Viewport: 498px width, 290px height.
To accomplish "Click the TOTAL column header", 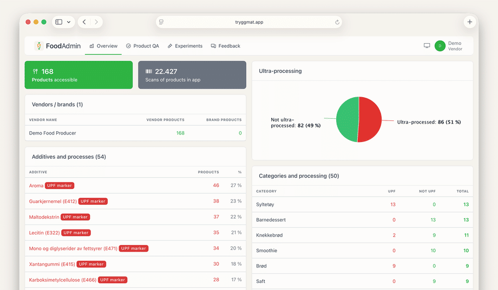I will [462, 191].
